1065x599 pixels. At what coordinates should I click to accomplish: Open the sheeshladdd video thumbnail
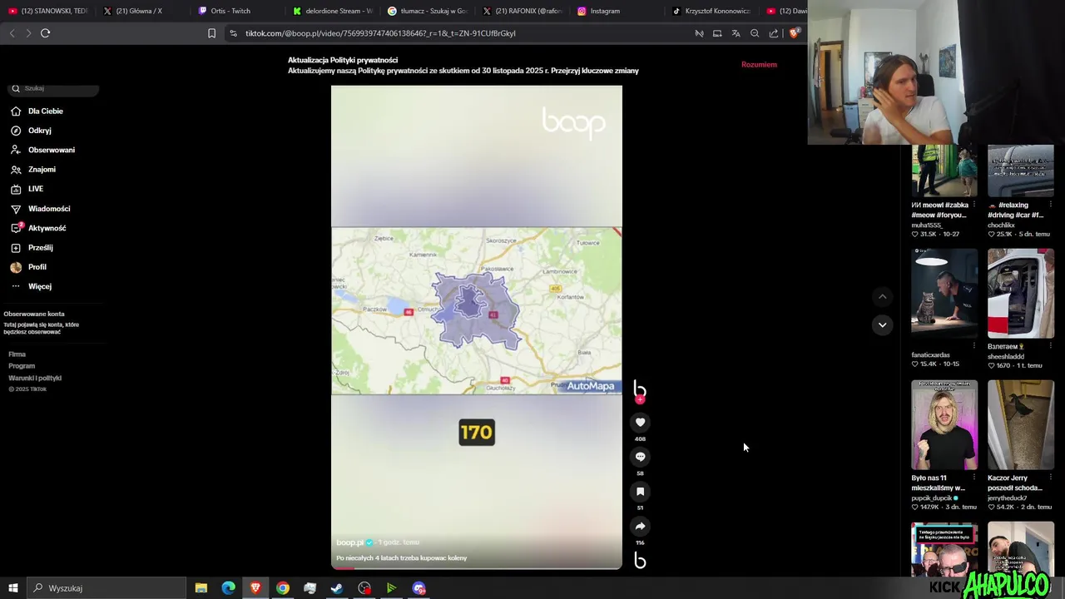pos(1020,292)
